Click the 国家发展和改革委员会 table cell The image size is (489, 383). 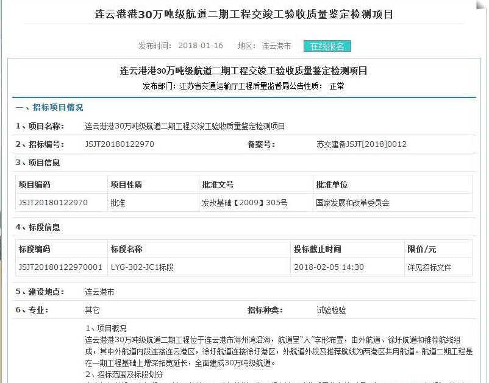click(x=352, y=203)
